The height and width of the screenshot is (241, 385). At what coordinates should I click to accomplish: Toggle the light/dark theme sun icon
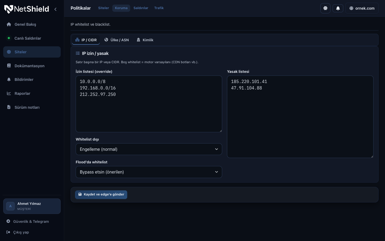(x=325, y=8)
